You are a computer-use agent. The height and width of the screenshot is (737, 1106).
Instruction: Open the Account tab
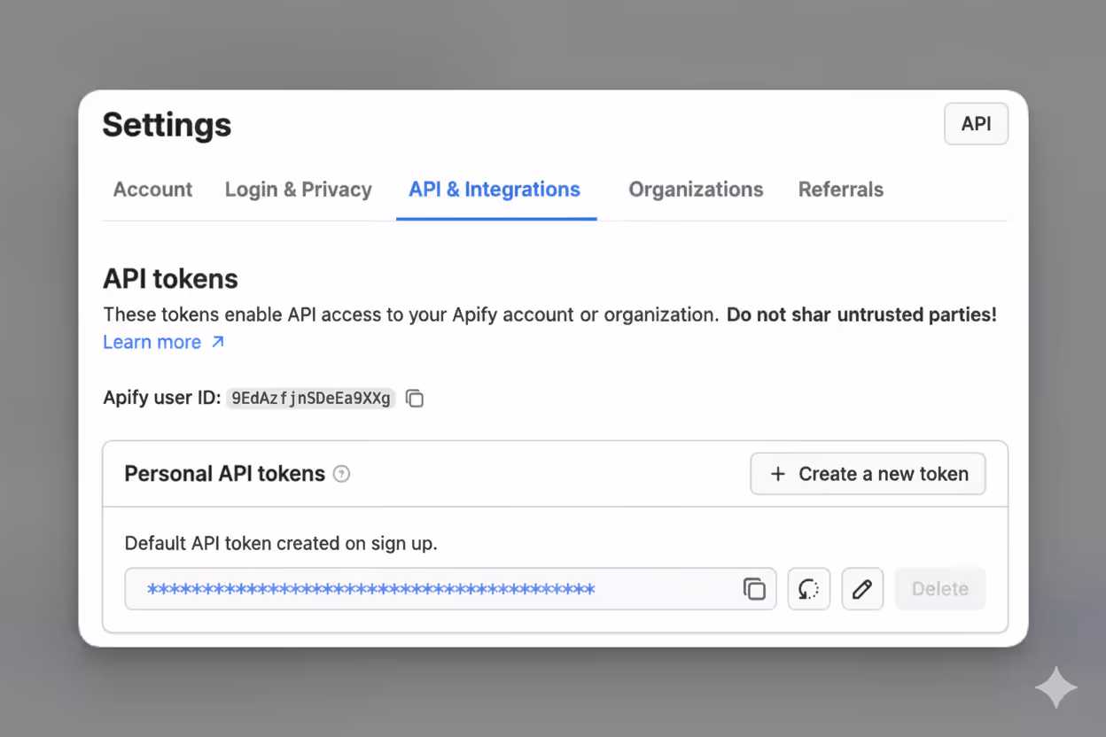[x=152, y=190]
